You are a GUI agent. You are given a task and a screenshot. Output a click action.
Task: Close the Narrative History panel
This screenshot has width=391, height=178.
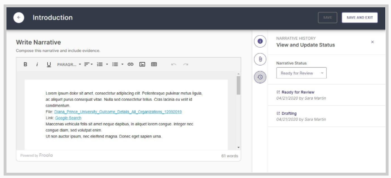point(372,42)
